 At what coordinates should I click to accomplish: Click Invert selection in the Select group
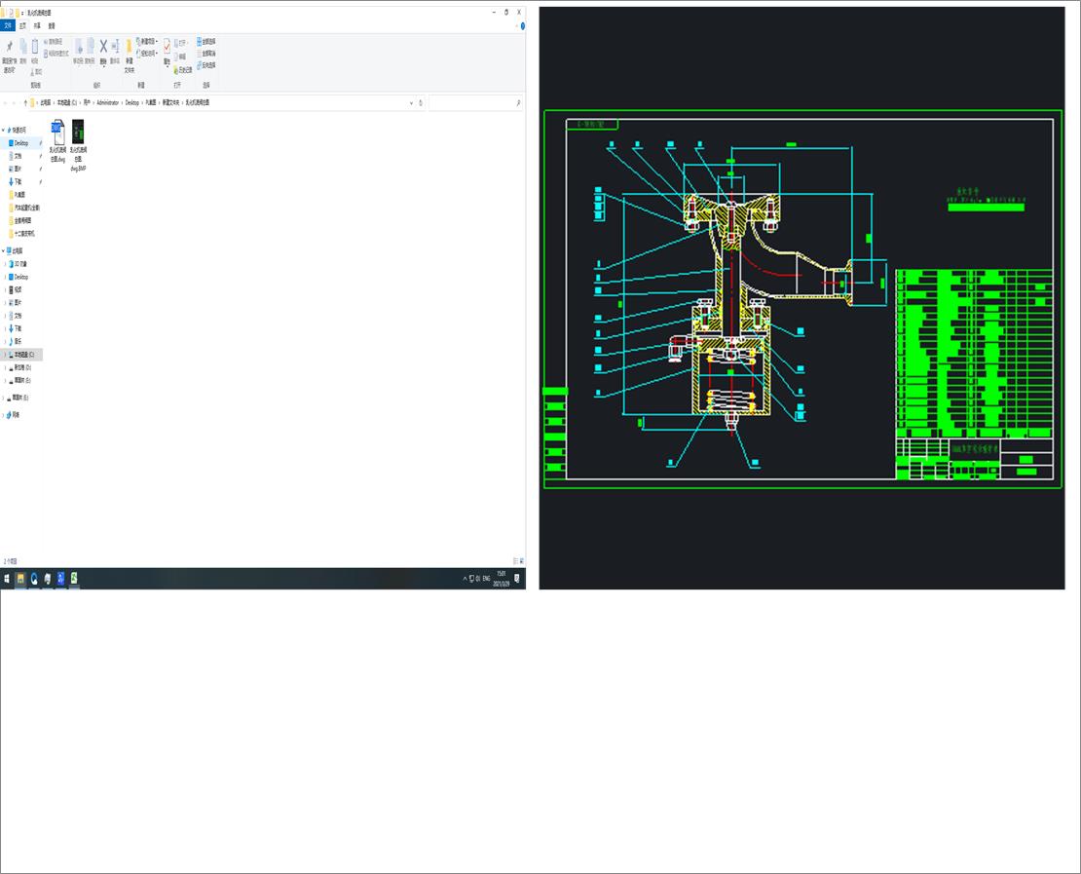206,65
